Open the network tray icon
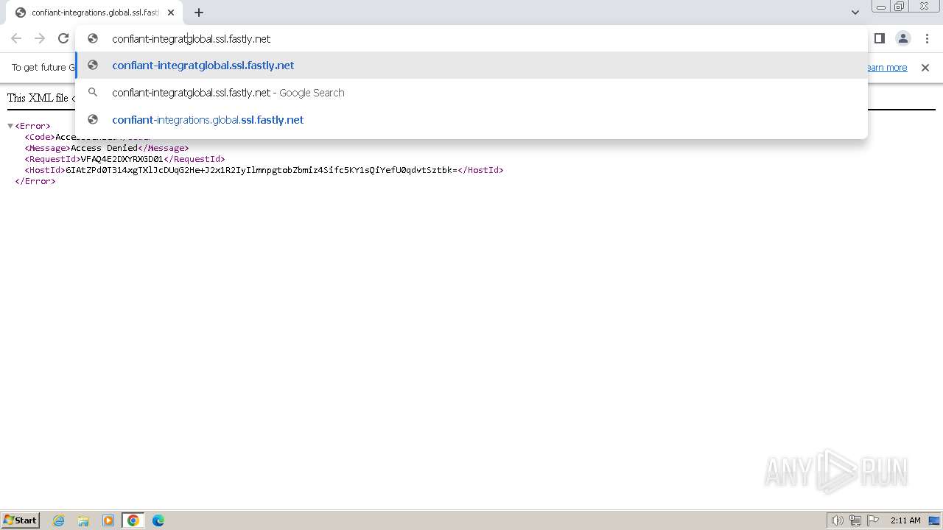The height and width of the screenshot is (530, 943). (855, 520)
